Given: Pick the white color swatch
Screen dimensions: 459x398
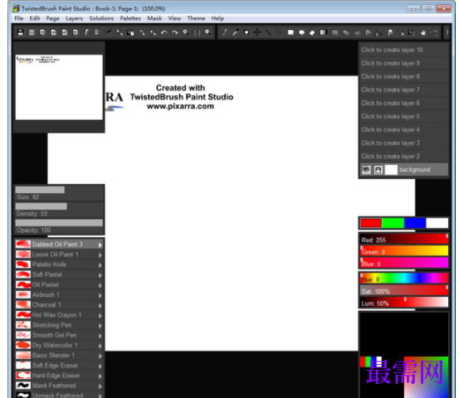Looking at the screenshot, I should pyautogui.click(x=437, y=223).
